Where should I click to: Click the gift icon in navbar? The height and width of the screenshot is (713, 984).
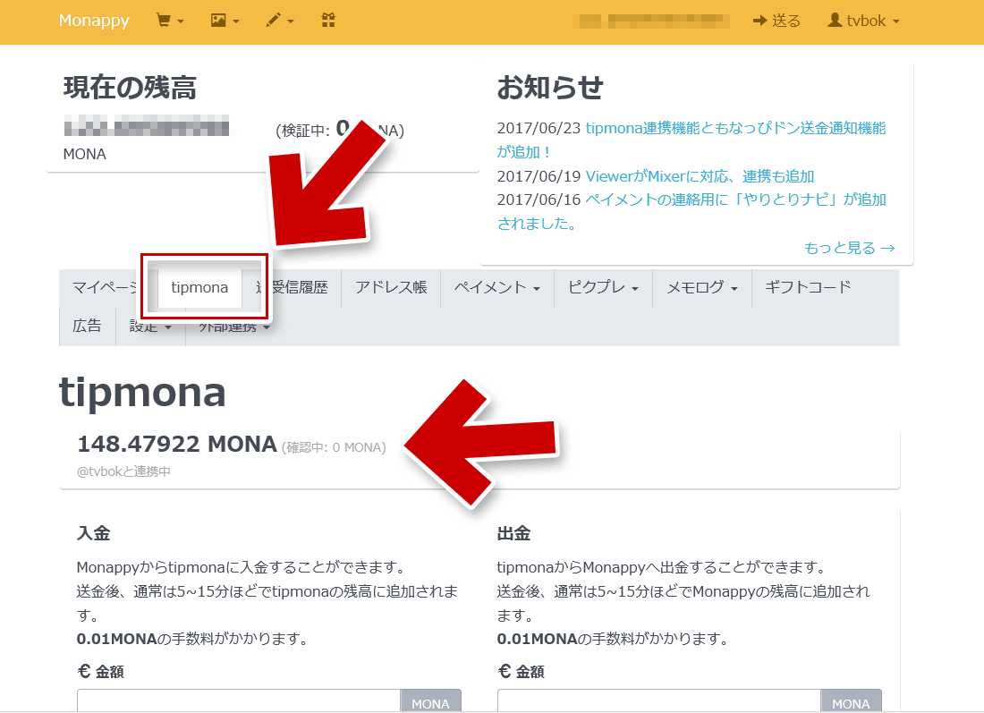click(328, 21)
